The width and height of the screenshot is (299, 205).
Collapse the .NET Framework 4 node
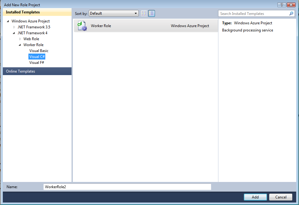14,33
